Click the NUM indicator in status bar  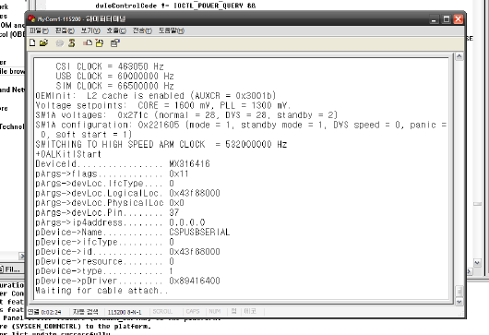[x=215, y=311]
